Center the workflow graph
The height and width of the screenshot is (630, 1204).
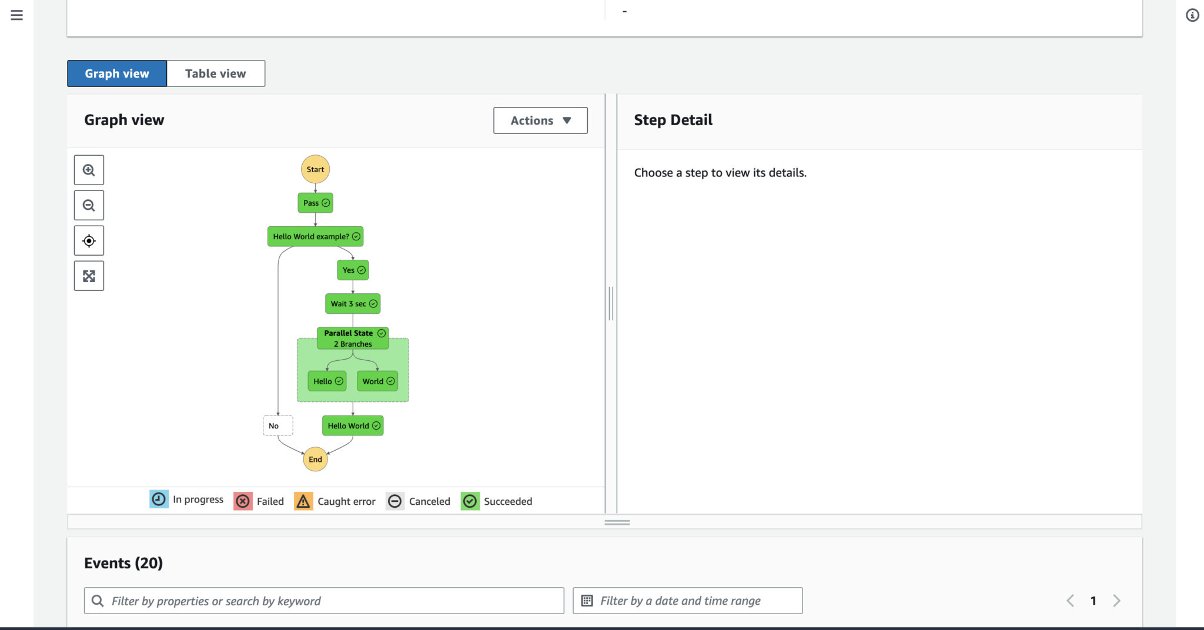(89, 240)
